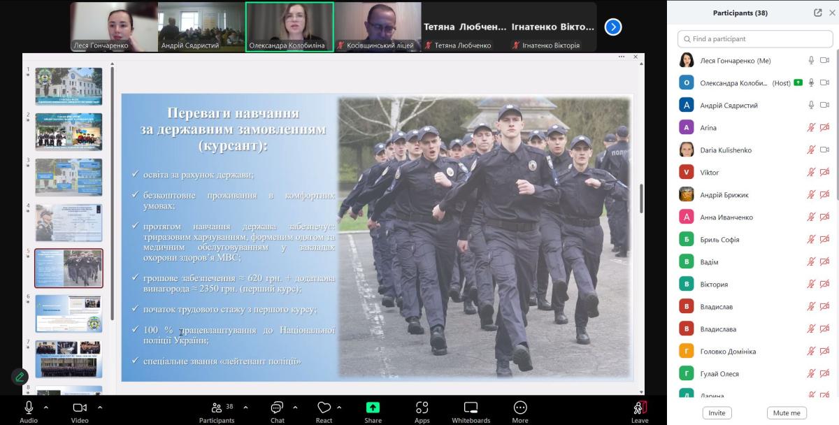Open the Apps panel icon
839x425 pixels.
[x=422, y=408]
